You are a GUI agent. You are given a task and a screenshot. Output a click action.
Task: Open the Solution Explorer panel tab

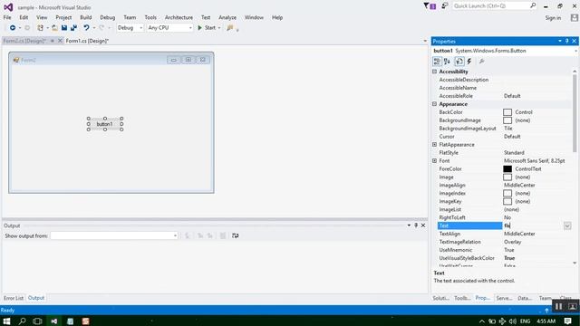tap(441, 298)
